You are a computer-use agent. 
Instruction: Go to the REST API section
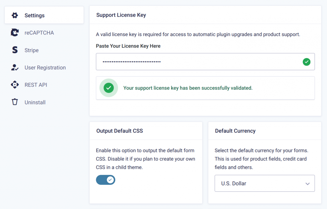coord(35,85)
